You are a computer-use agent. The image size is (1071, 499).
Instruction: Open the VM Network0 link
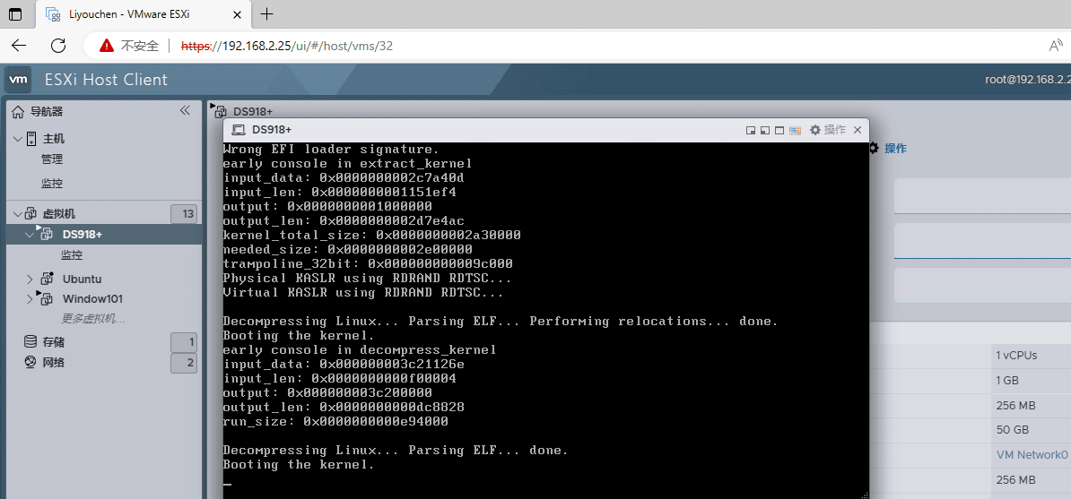[1032, 454]
